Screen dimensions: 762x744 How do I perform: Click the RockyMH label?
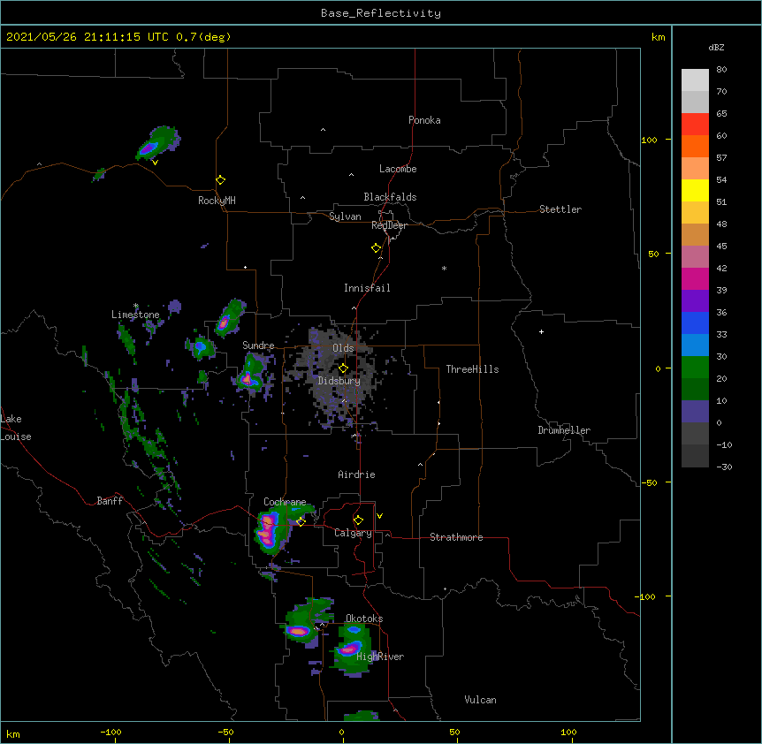(x=217, y=201)
